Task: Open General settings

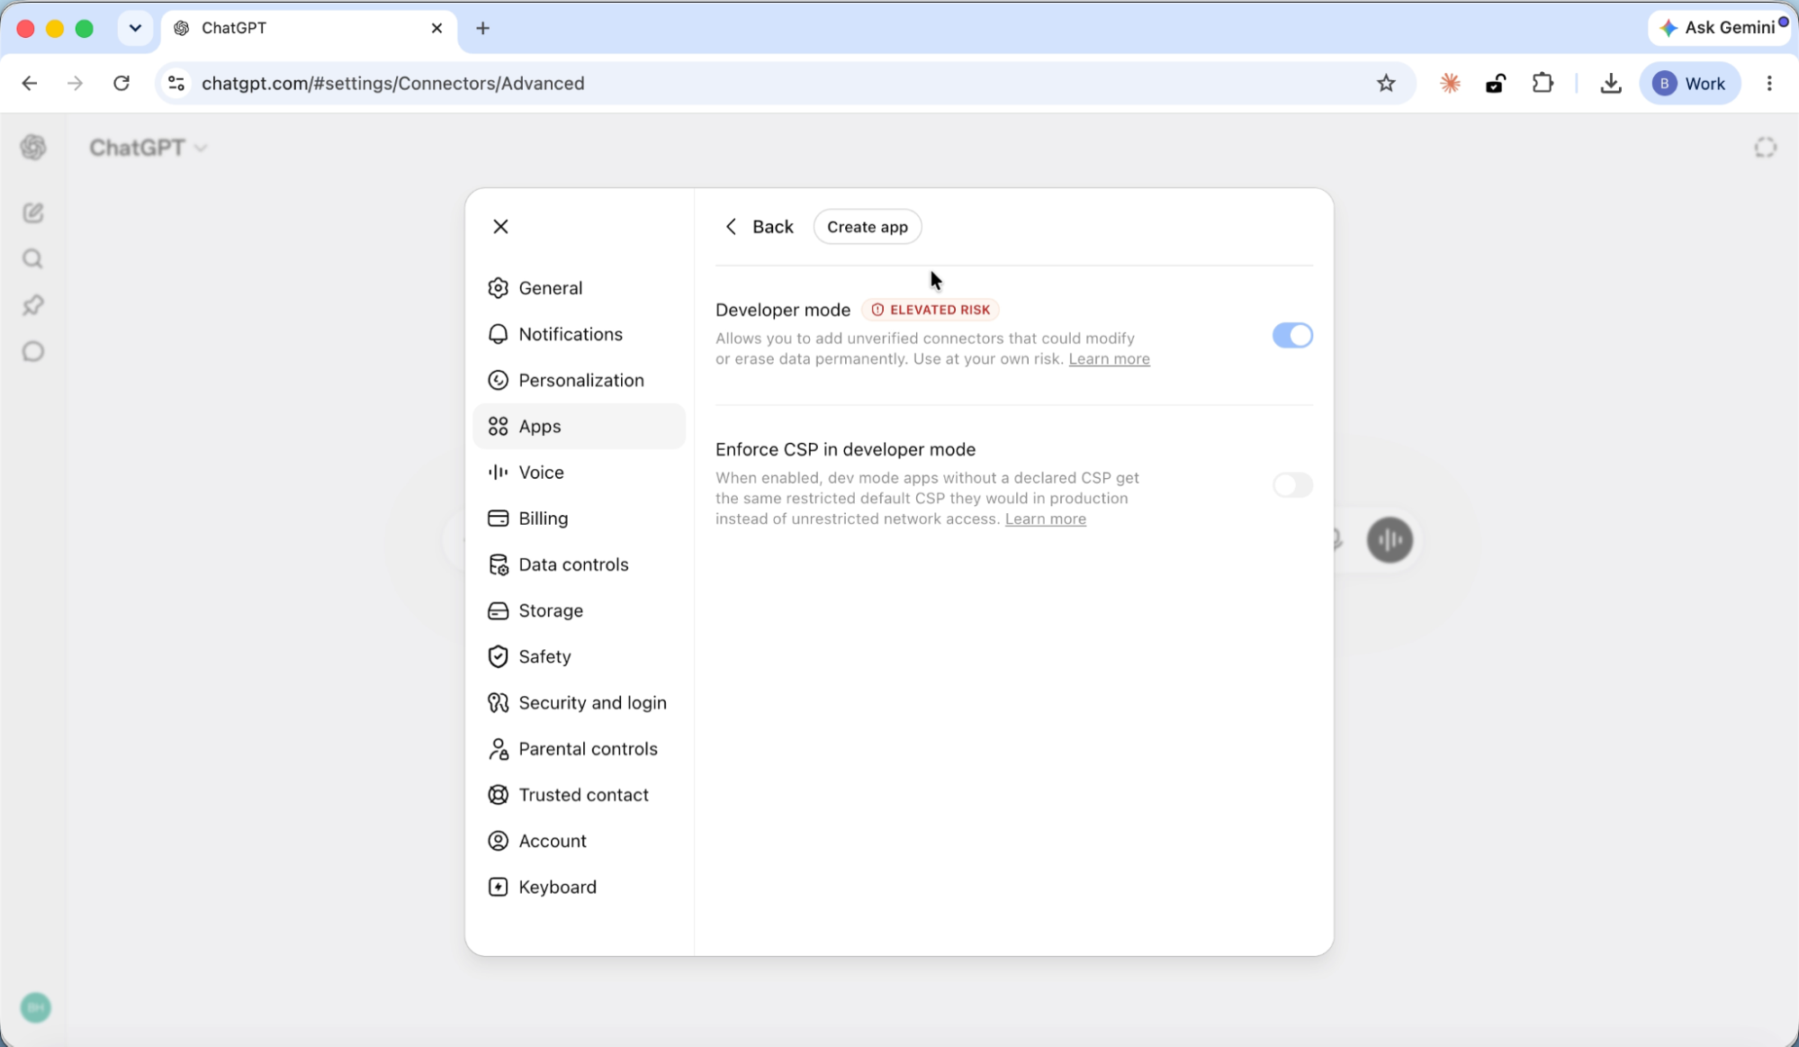Action: coord(579,288)
